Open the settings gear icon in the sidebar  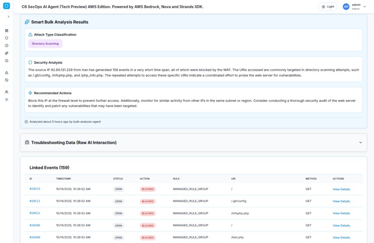[x=6, y=100]
